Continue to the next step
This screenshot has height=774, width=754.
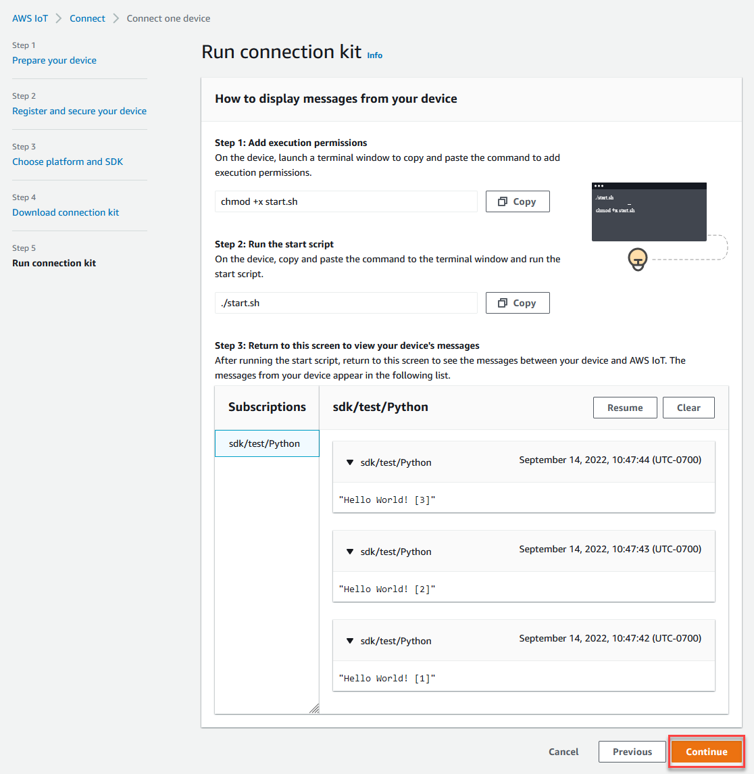point(705,751)
